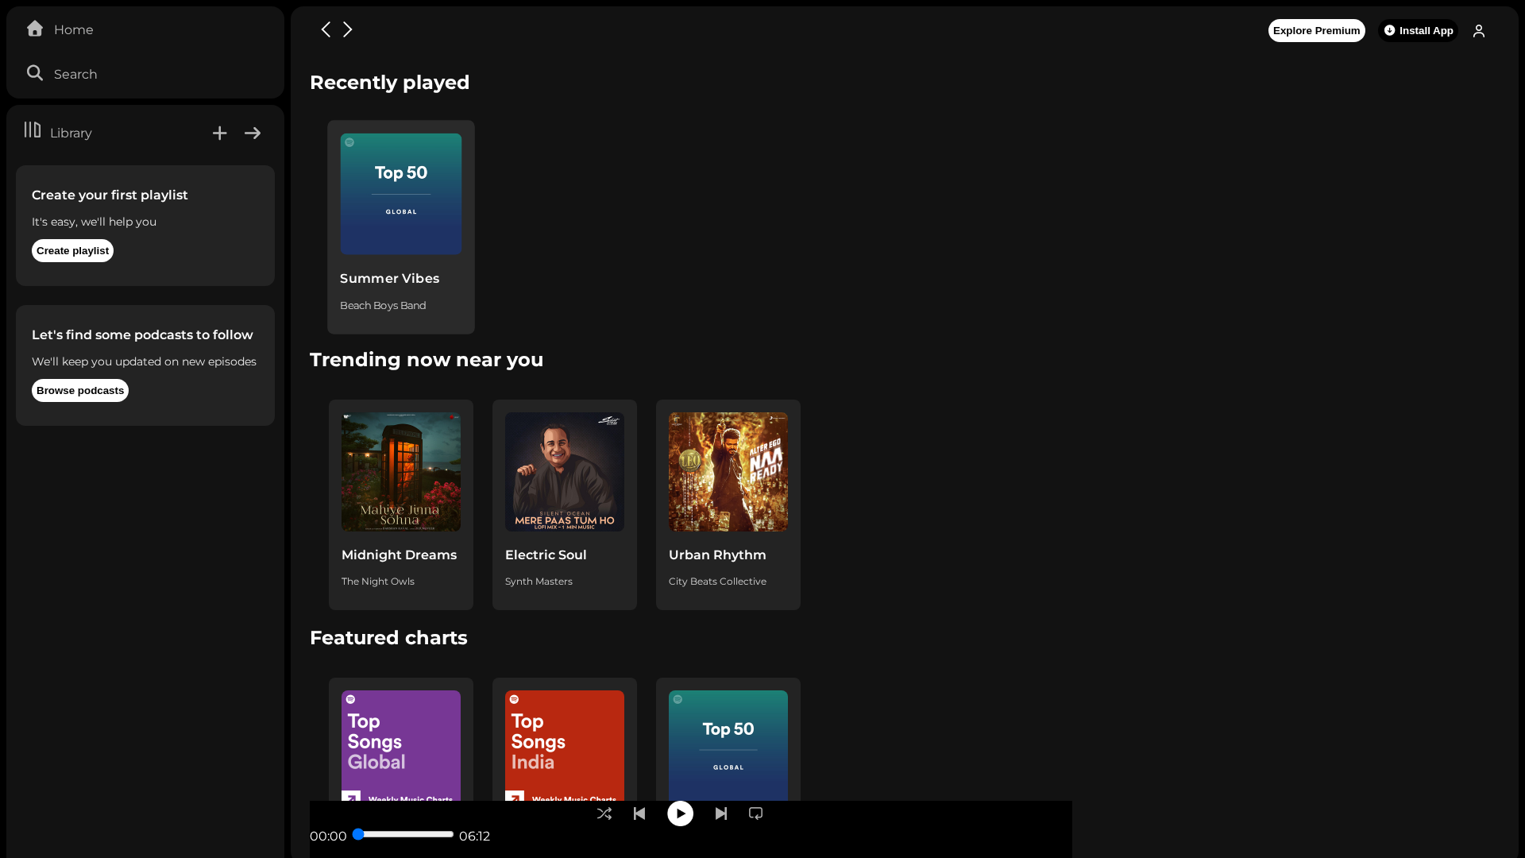This screenshot has height=858, width=1525.
Task: Click 'Beach Boys Band' artist text
Action: coord(383,306)
